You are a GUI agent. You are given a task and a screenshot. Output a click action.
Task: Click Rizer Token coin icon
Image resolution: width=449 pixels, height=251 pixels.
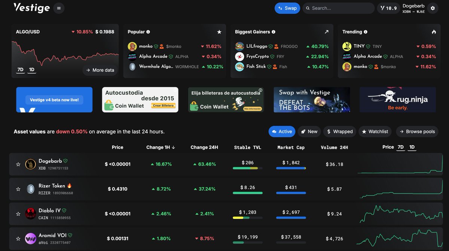(30, 189)
